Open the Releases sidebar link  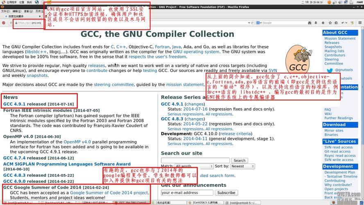pos(332,43)
